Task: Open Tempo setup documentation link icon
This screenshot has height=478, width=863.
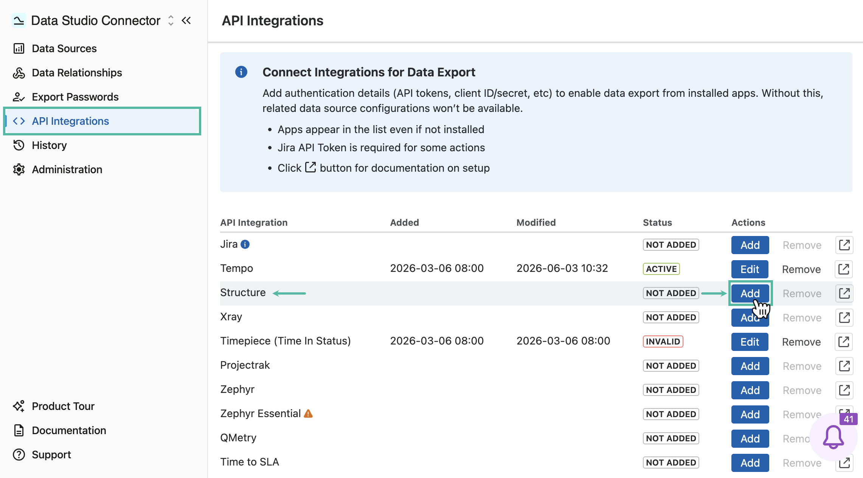Action: (x=844, y=269)
